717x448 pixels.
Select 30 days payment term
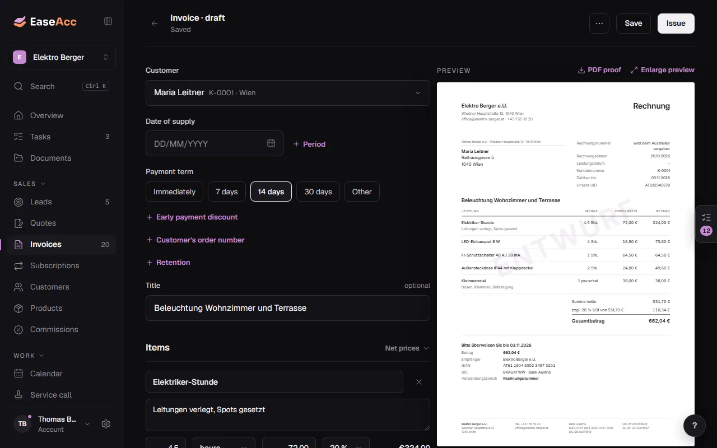pyautogui.click(x=318, y=192)
